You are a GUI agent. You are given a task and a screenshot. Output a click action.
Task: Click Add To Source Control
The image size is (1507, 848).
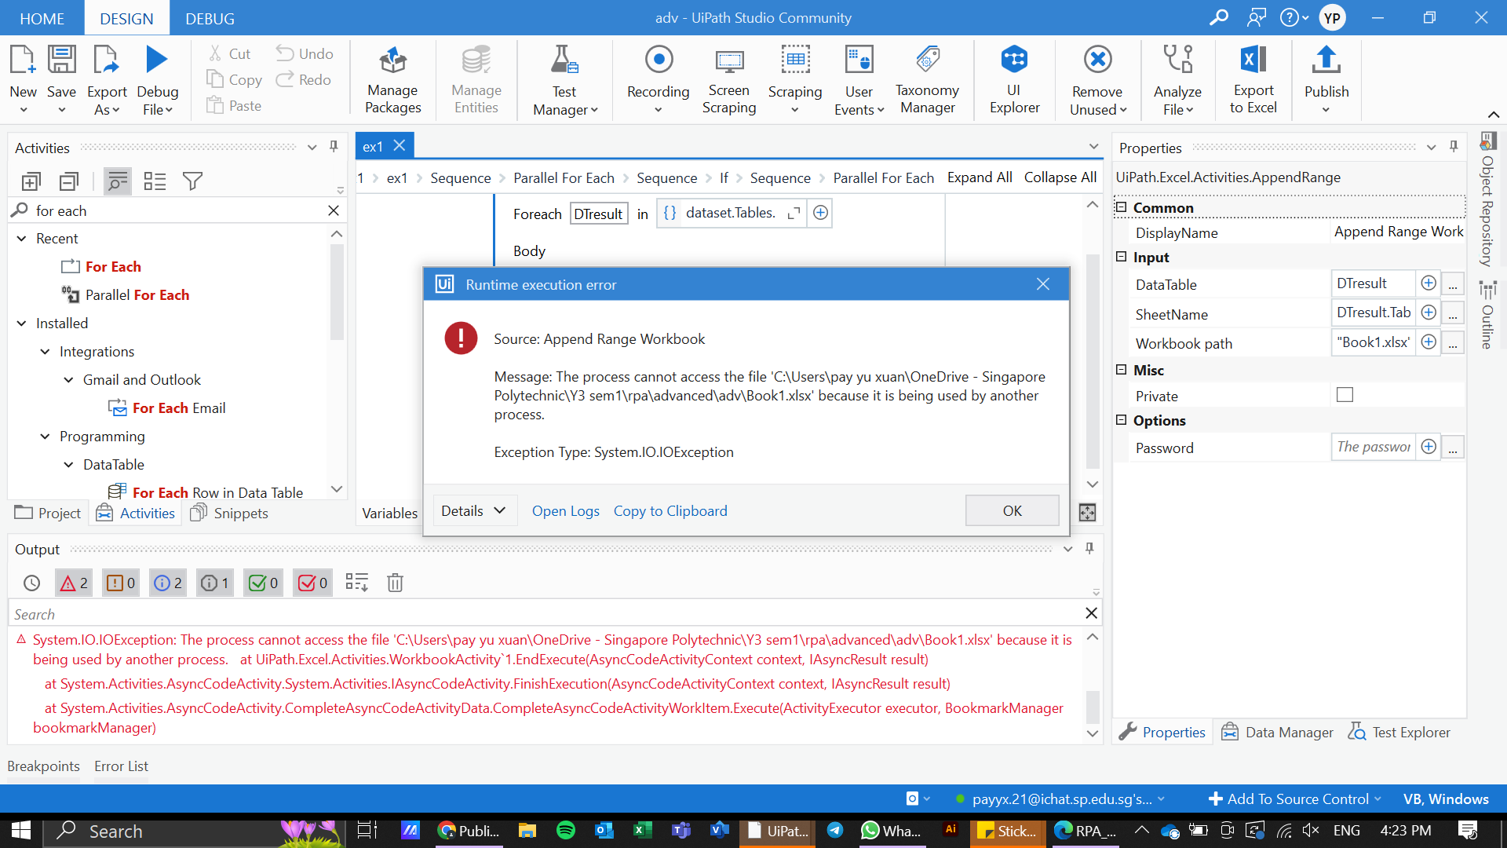tap(1294, 799)
